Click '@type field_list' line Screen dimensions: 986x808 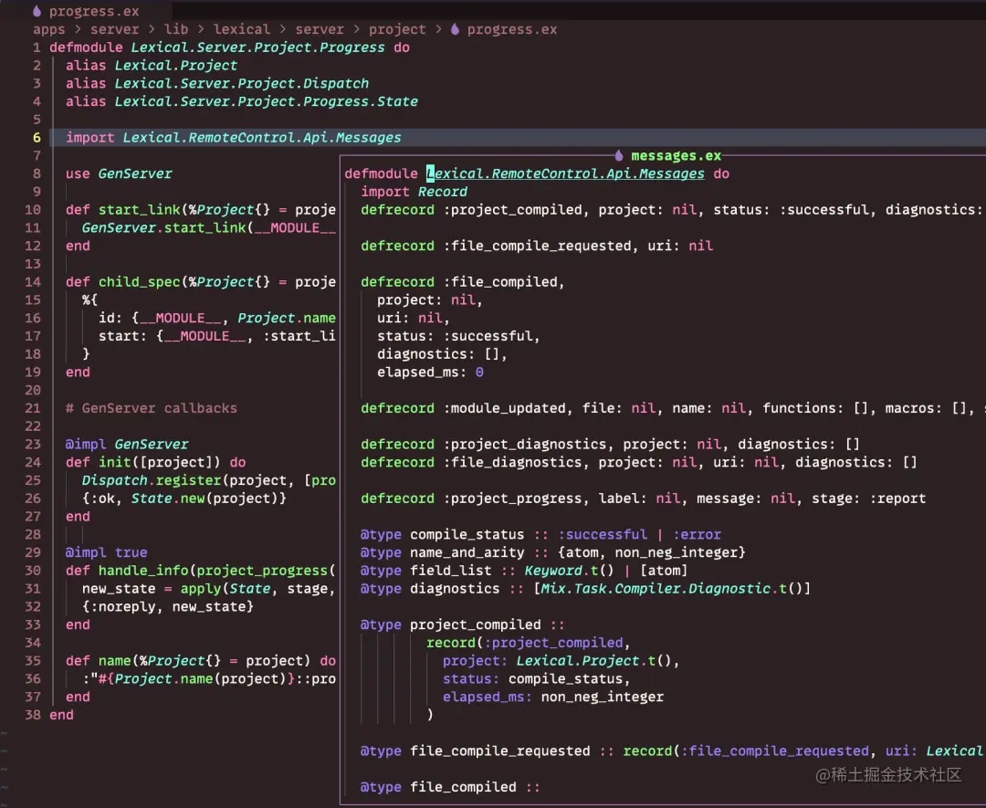click(524, 571)
